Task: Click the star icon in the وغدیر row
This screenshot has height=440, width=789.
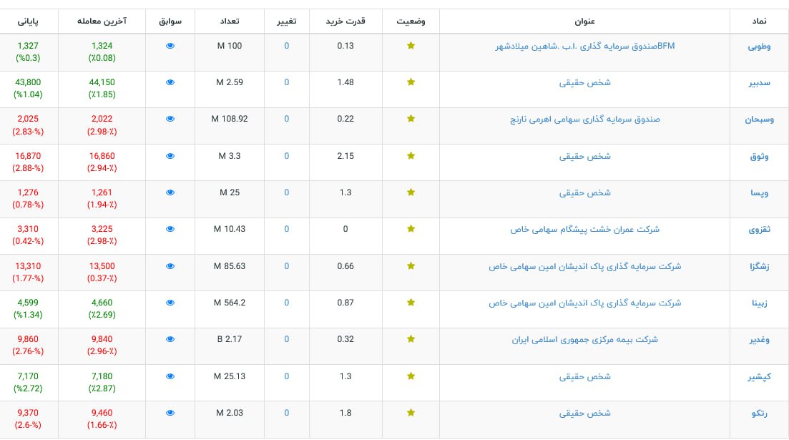Action: coord(411,340)
